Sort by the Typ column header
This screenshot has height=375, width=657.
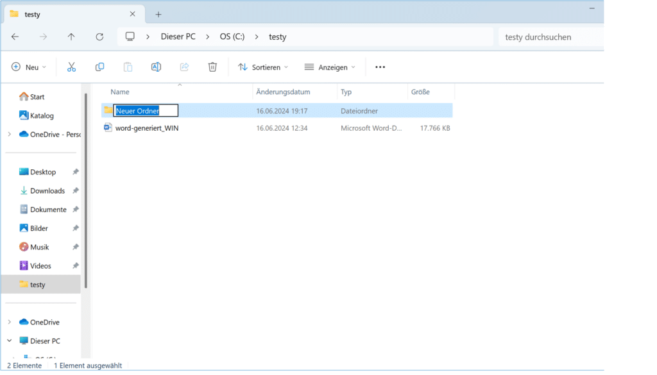[x=346, y=92]
